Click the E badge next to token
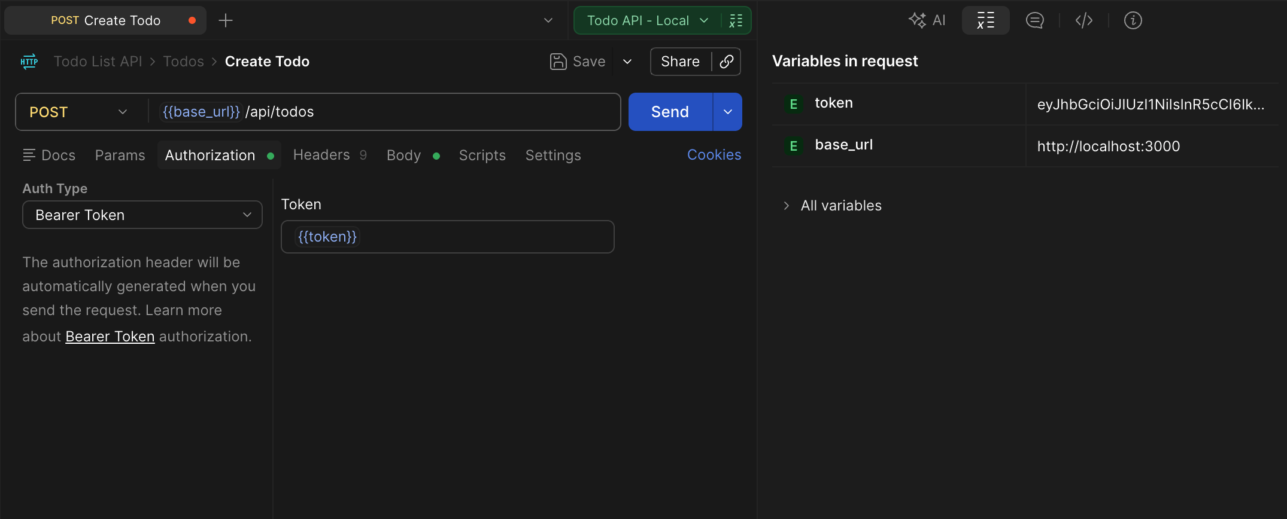1287x519 pixels. [x=793, y=104]
